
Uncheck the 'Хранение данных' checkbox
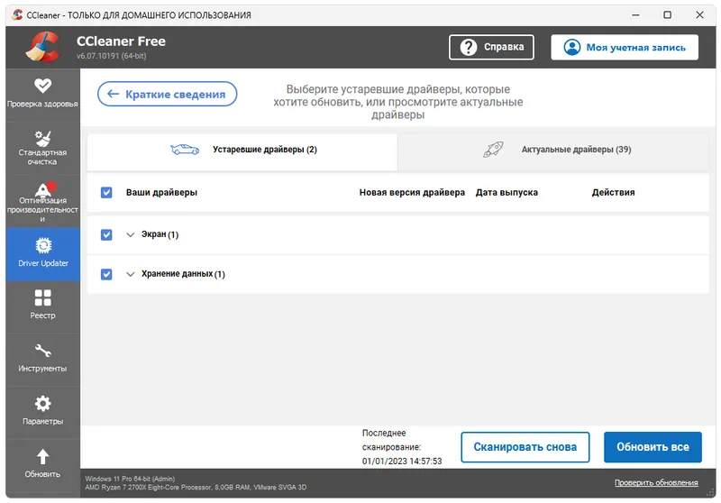(106, 273)
